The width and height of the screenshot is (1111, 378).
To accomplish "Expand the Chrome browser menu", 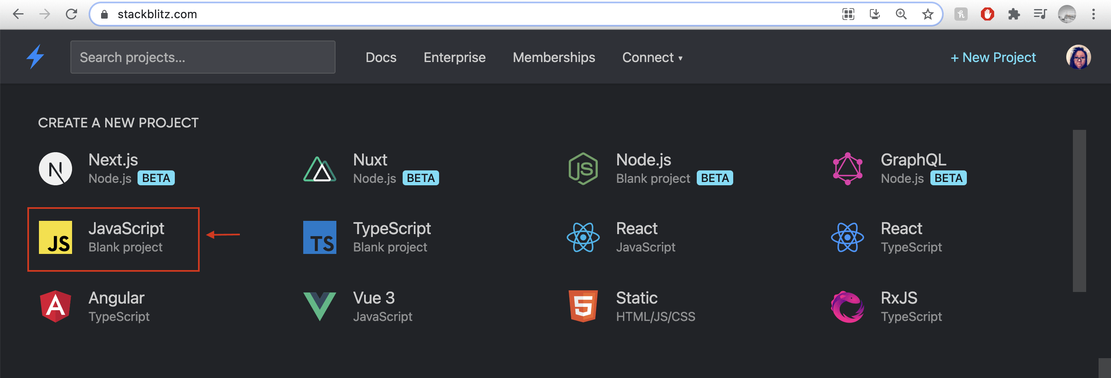I will [1094, 14].
